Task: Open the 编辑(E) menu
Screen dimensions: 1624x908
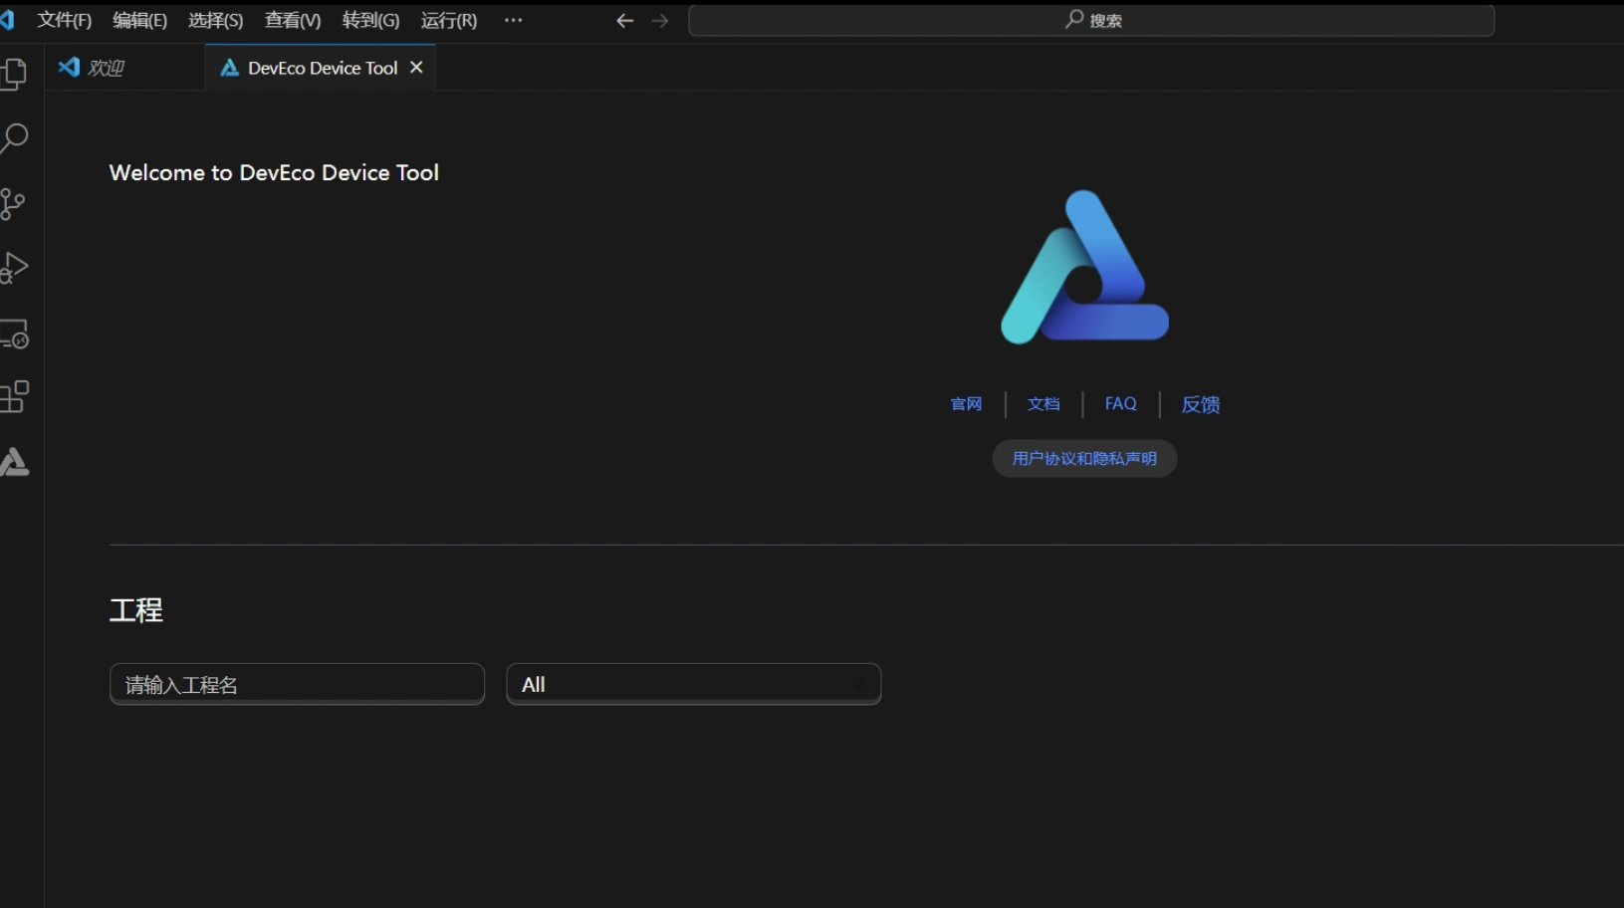Action: tap(139, 20)
